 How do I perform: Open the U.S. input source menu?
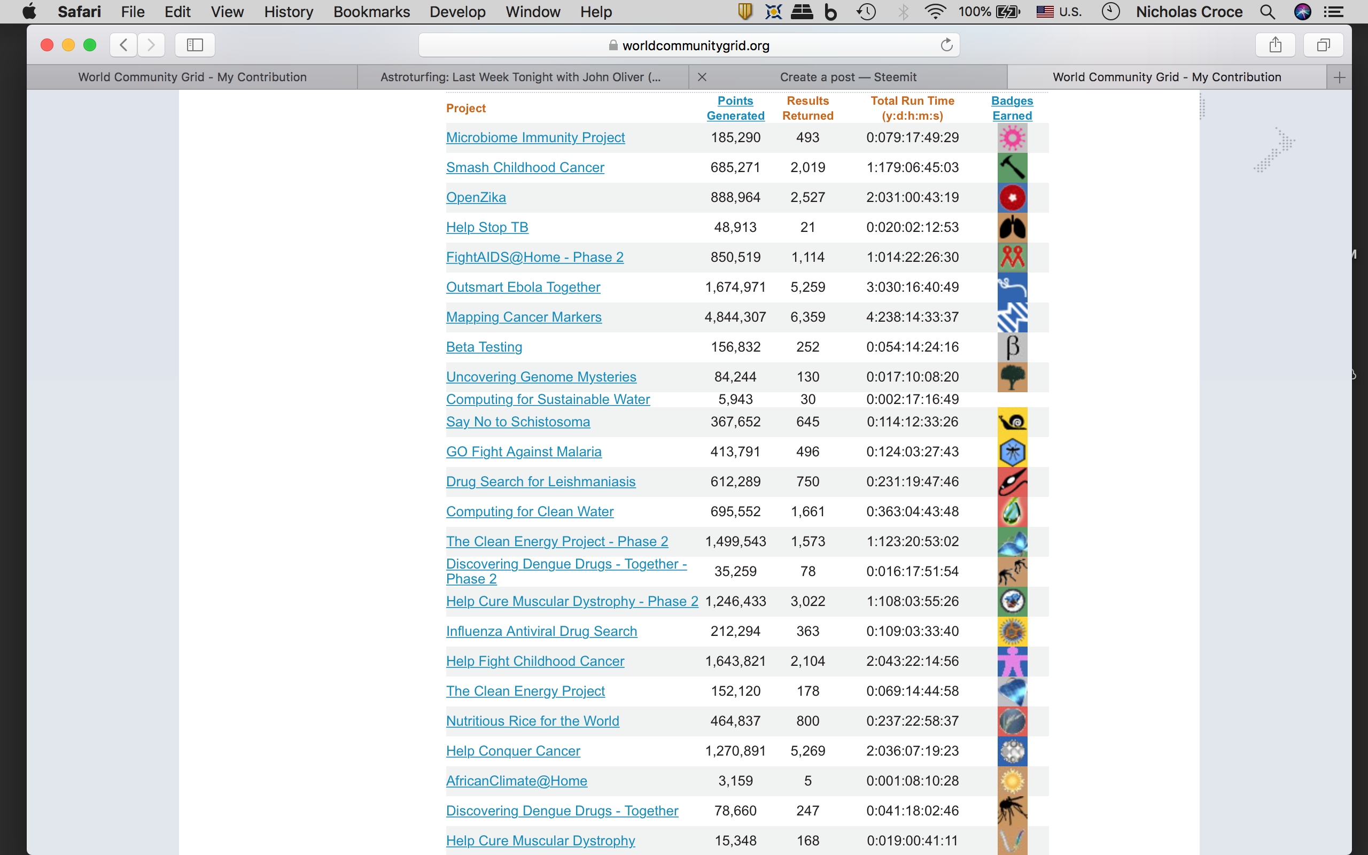(1059, 12)
